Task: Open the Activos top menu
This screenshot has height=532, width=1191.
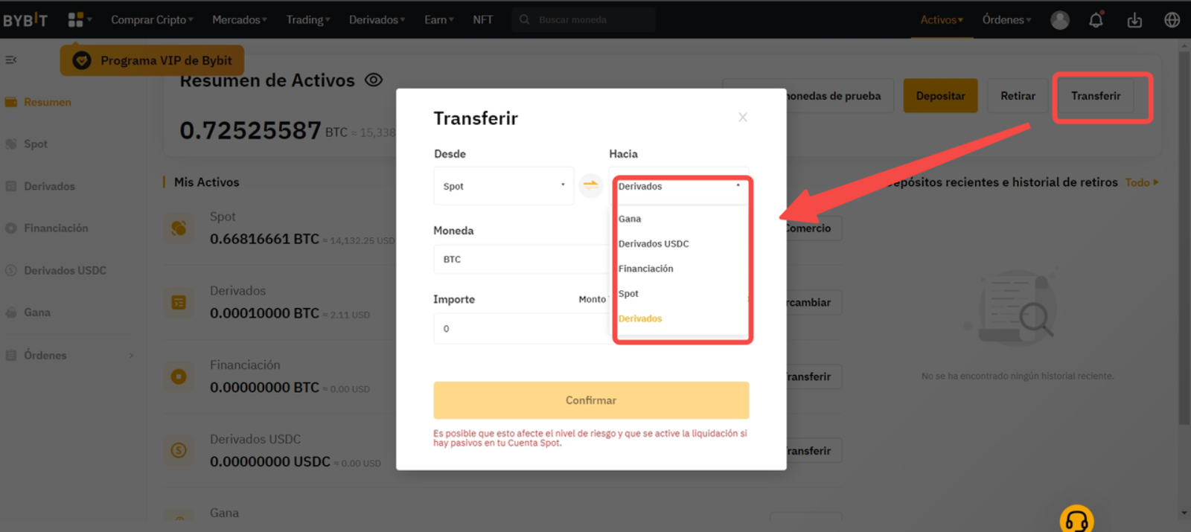Action: tap(941, 20)
